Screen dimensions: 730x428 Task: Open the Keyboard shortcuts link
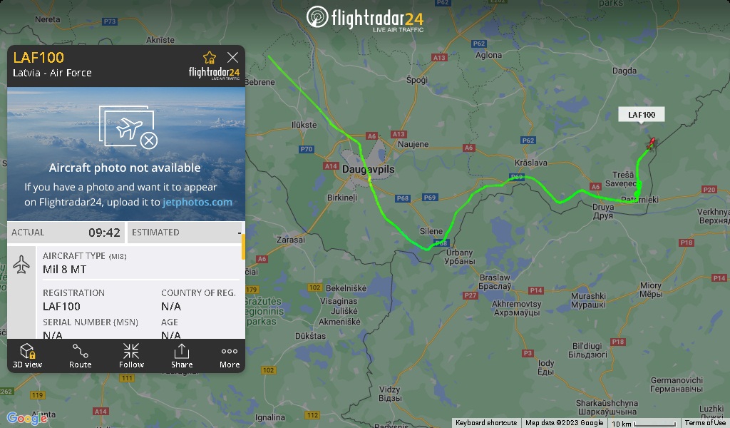(x=486, y=423)
